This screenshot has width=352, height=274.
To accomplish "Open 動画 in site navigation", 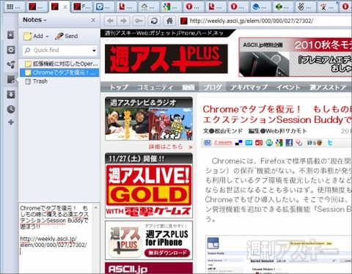I will click(x=188, y=87).
